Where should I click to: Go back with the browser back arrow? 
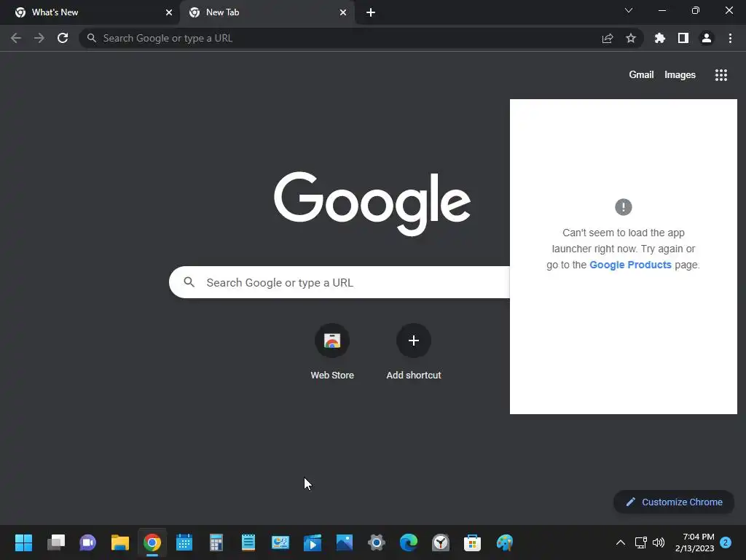(16, 38)
